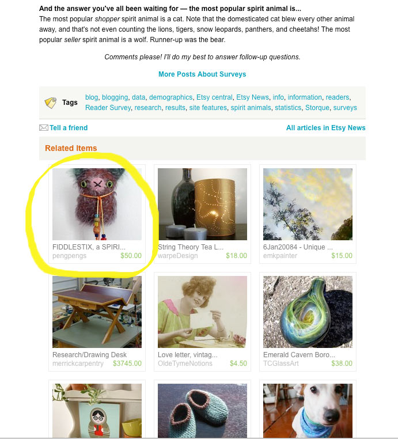Open the Emerald Cavern Boro pendant image

point(308,312)
